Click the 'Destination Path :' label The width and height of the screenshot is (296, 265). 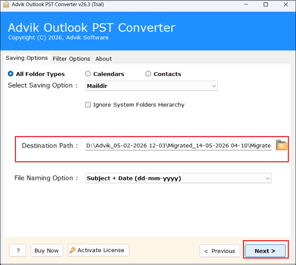point(50,146)
